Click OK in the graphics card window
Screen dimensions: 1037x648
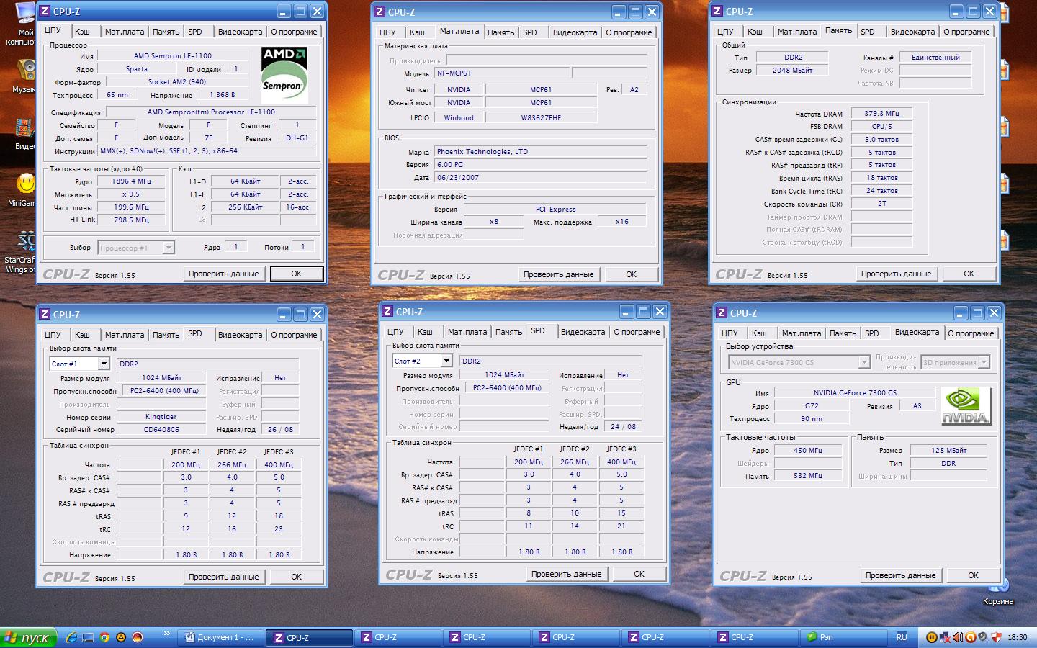tap(973, 575)
